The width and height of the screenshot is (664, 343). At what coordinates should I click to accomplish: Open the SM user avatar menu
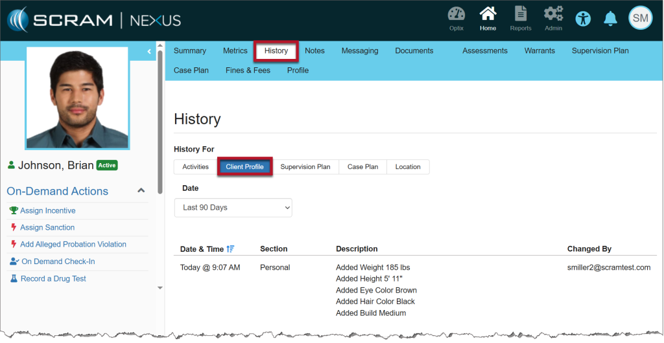click(x=640, y=18)
